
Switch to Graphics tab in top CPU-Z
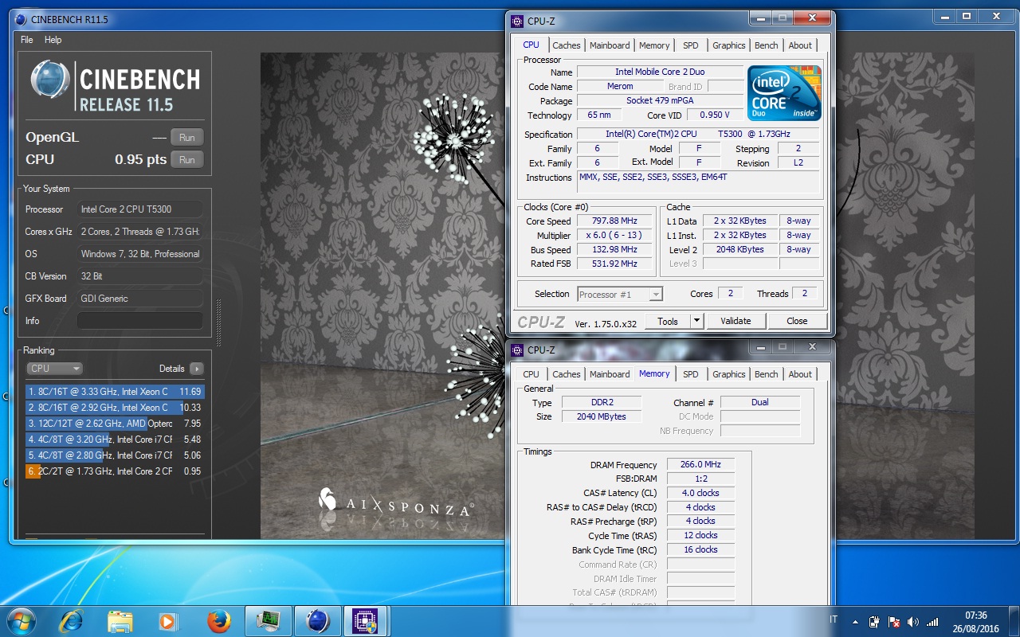coord(729,45)
